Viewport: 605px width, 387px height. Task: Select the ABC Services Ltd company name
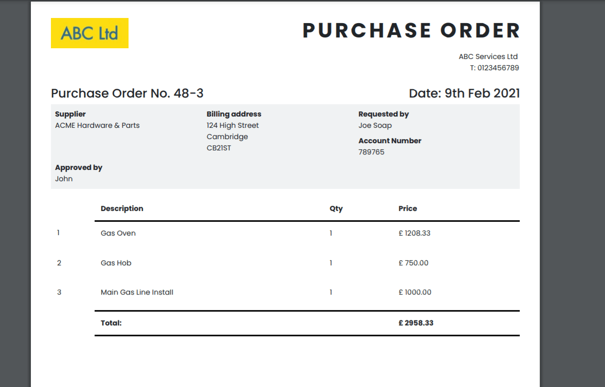click(x=488, y=56)
